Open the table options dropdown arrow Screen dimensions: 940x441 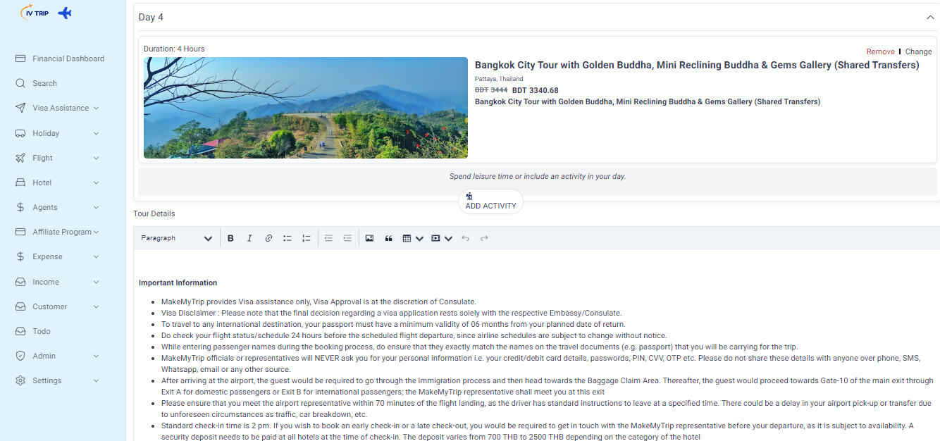420,238
